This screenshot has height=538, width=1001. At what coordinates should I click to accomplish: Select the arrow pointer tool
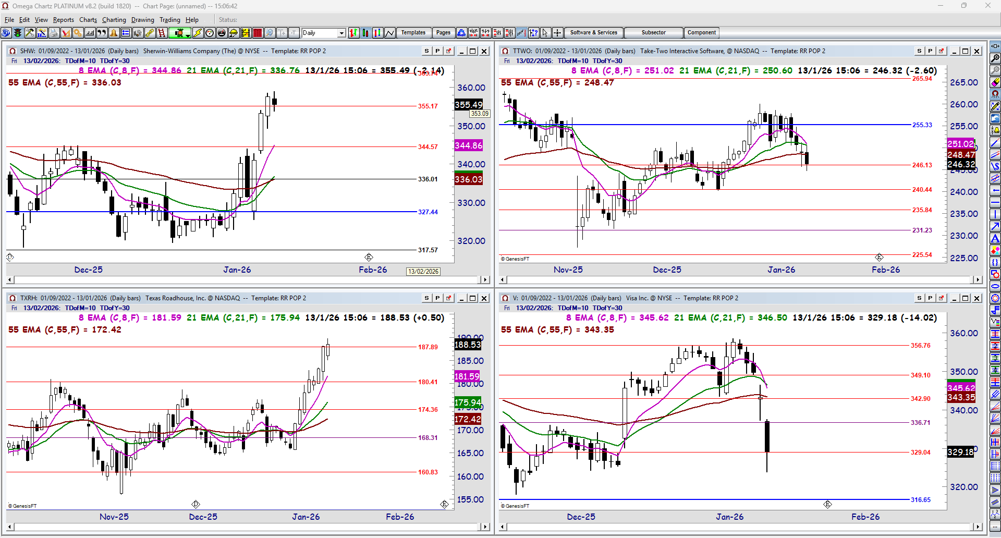coord(545,33)
